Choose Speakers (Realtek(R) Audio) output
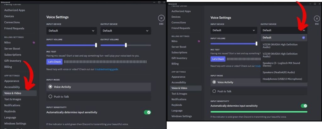 click(284, 72)
